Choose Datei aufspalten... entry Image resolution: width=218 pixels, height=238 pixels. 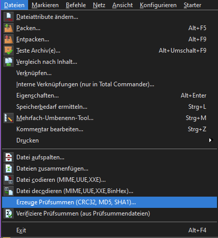109,157
